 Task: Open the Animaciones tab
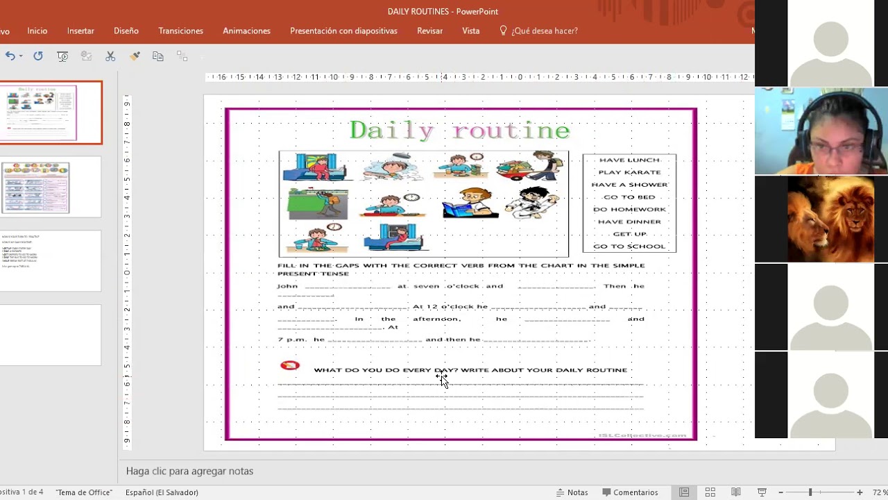[x=246, y=31]
